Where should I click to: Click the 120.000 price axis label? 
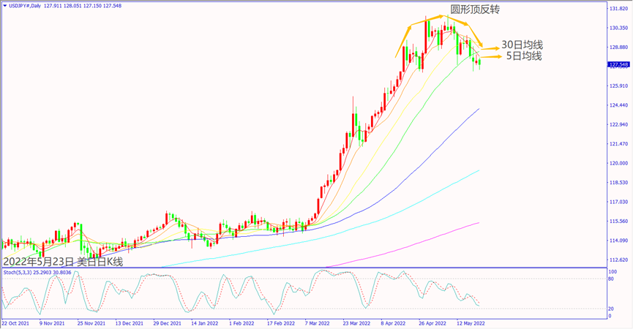pos(618,164)
